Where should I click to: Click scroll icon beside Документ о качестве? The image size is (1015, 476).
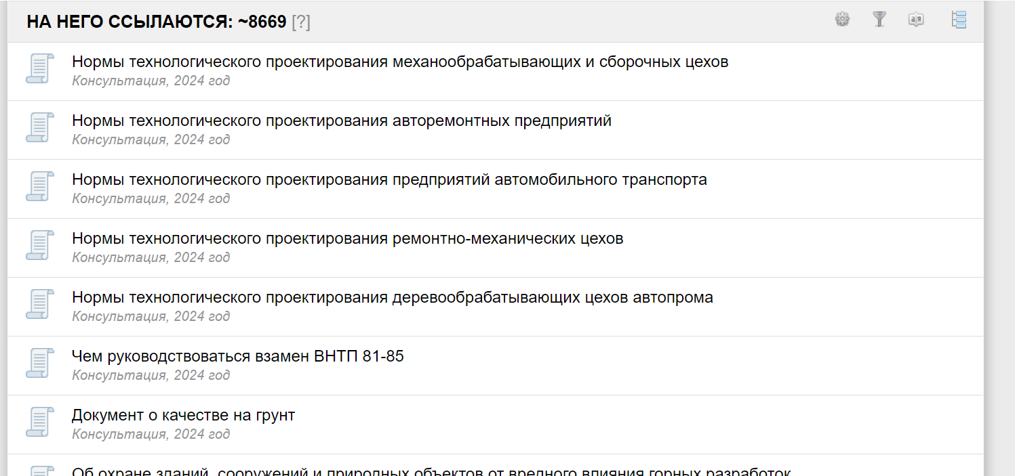[39, 423]
